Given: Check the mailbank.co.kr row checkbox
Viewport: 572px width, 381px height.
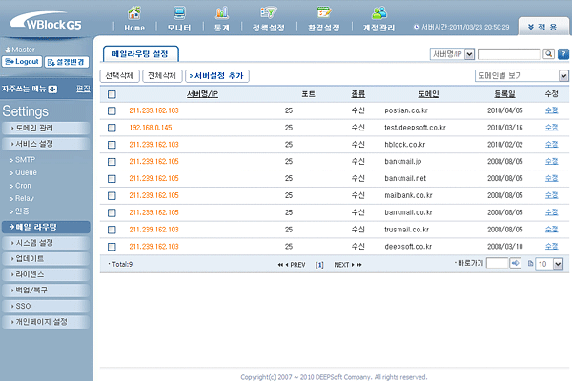Looking at the screenshot, I should click(112, 196).
